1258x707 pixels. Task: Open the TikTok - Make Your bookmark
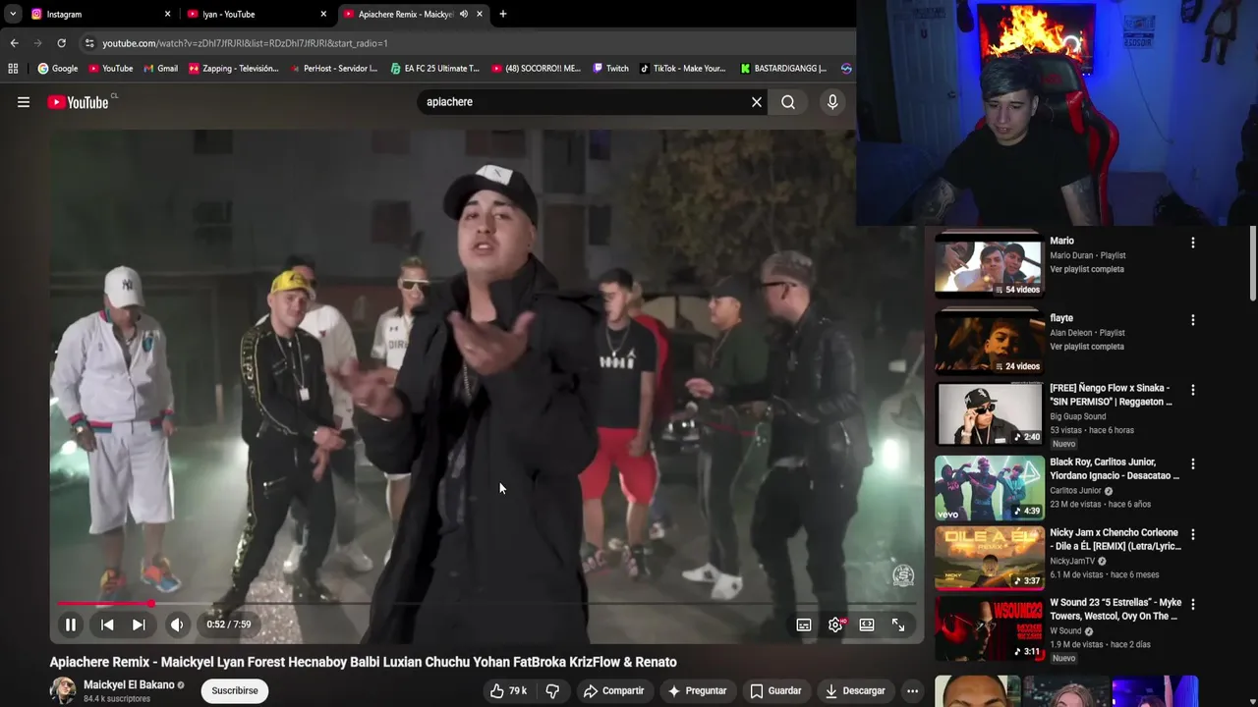click(x=682, y=69)
